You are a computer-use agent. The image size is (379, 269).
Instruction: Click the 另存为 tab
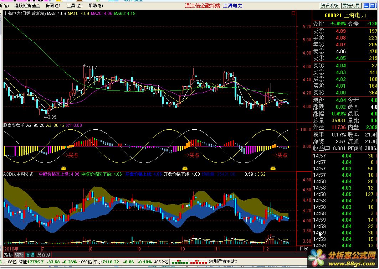[43, 254]
